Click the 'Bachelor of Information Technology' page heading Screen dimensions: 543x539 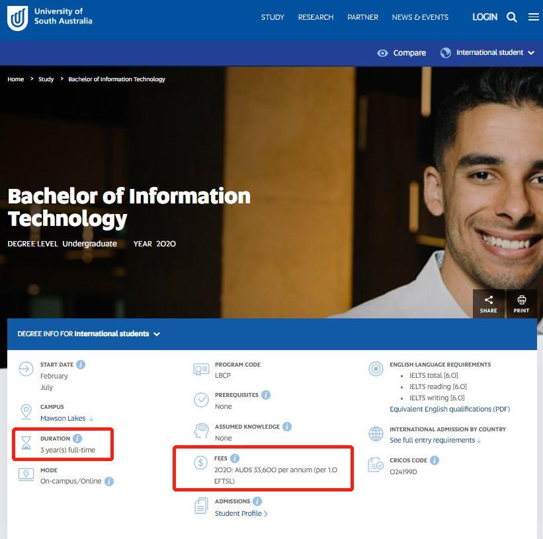click(129, 207)
